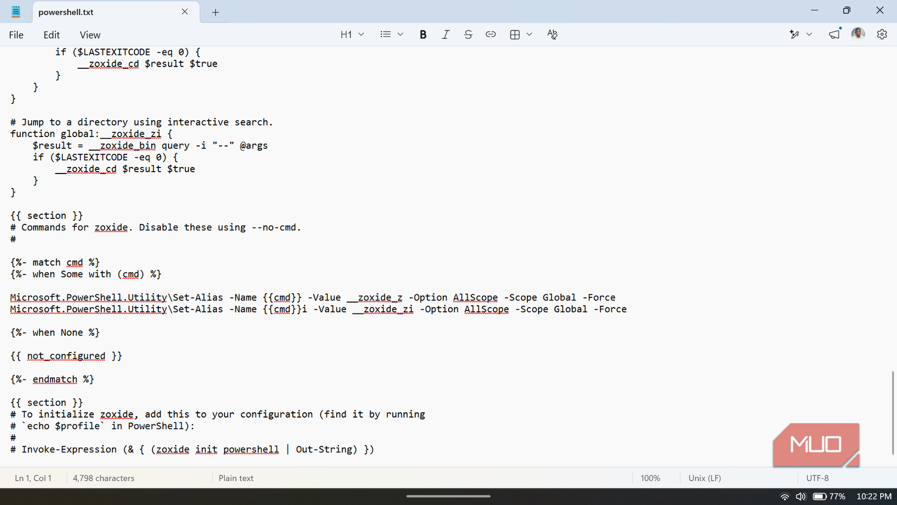Change UTF-8 encoding option
897x505 pixels.
point(817,478)
